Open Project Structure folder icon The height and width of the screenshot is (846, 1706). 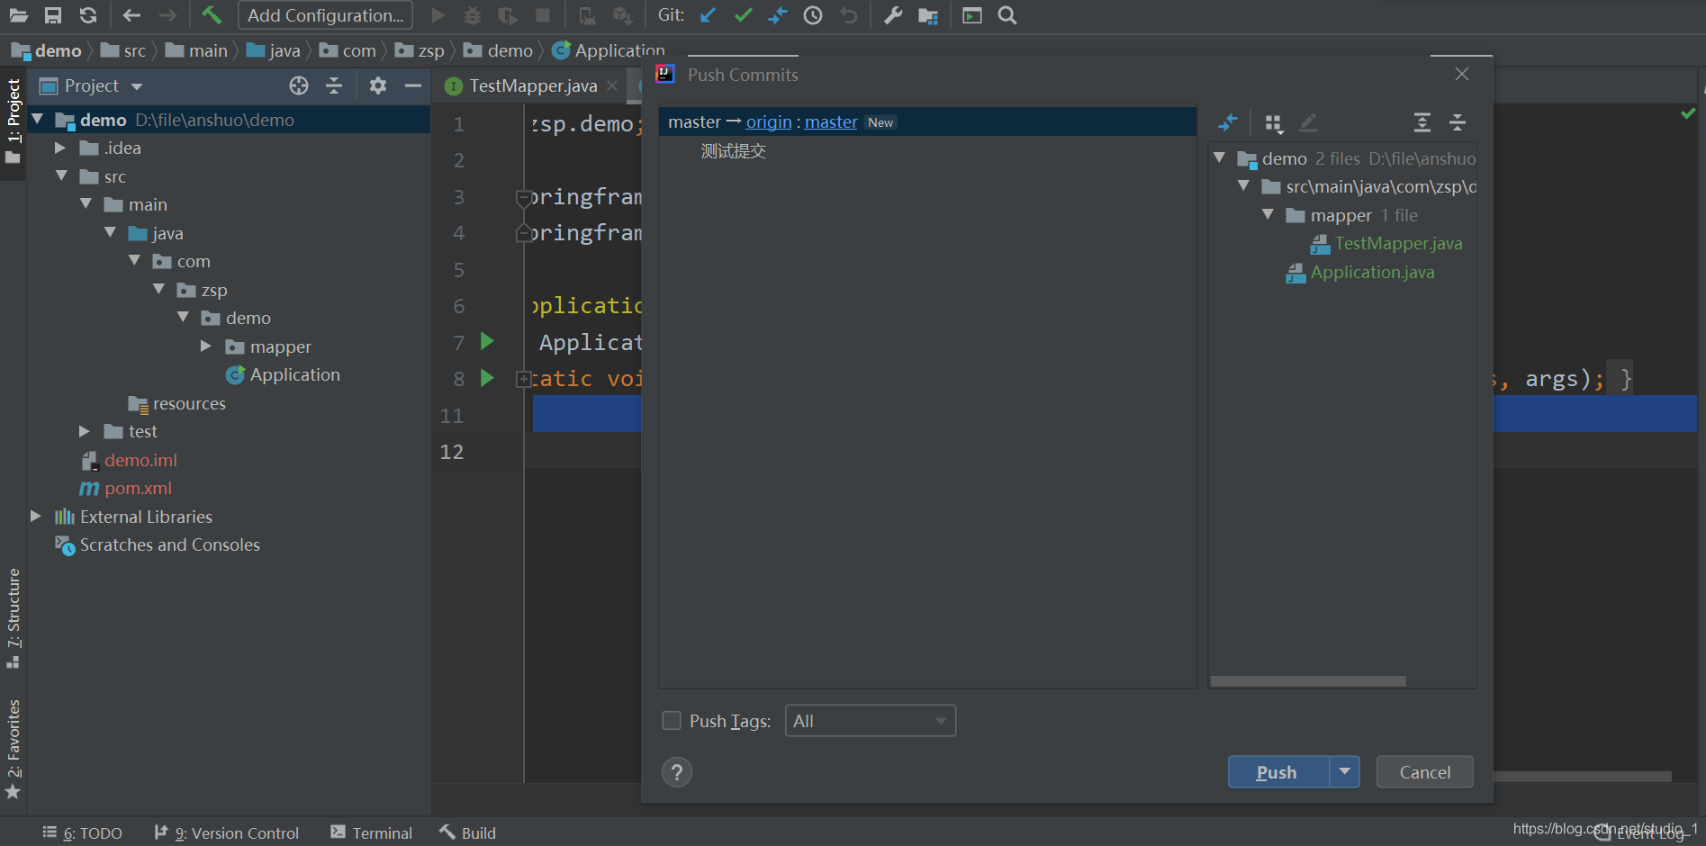[x=928, y=15]
